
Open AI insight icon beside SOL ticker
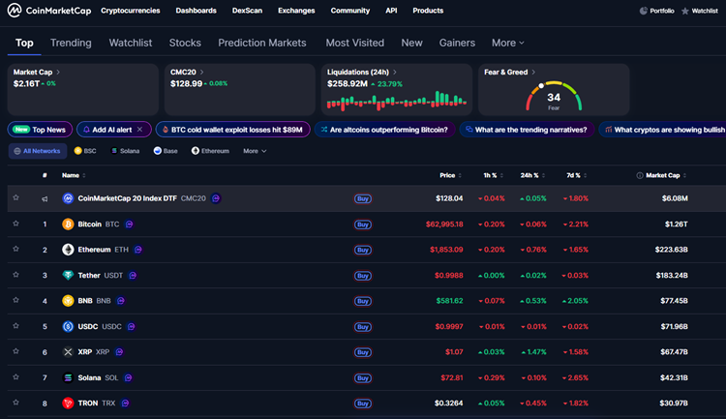(x=128, y=377)
